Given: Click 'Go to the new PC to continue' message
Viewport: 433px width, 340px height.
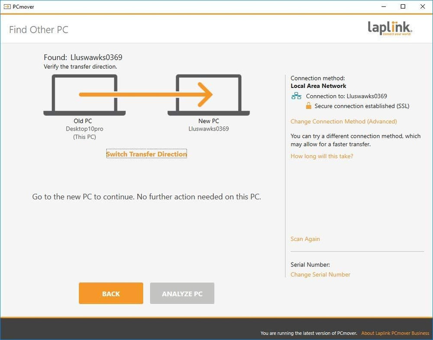Looking at the screenshot, I should pos(147,197).
